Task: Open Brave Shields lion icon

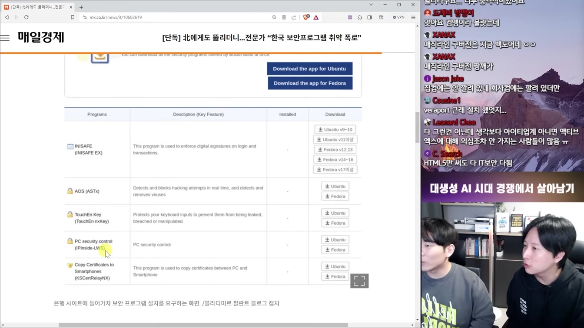Action: point(306,17)
